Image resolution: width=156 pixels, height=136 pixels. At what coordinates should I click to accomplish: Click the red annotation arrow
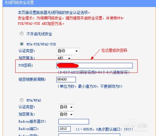(95, 54)
